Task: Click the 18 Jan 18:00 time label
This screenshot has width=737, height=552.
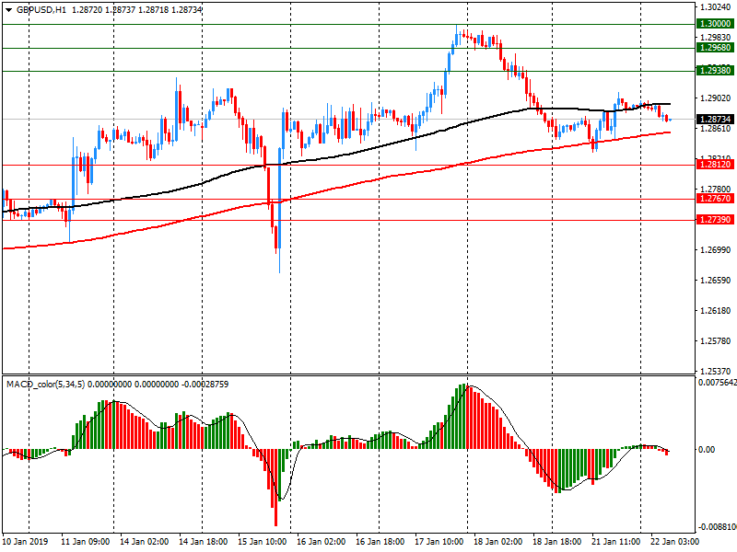Action: (x=557, y=542)
